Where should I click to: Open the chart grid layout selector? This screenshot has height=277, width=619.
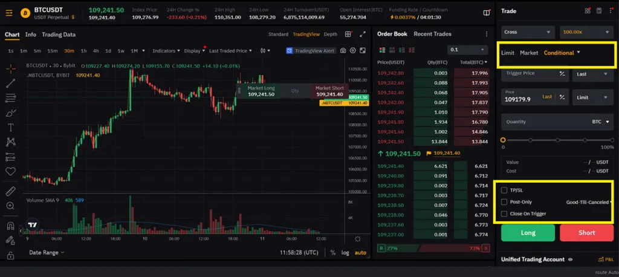tap(348, 34)
